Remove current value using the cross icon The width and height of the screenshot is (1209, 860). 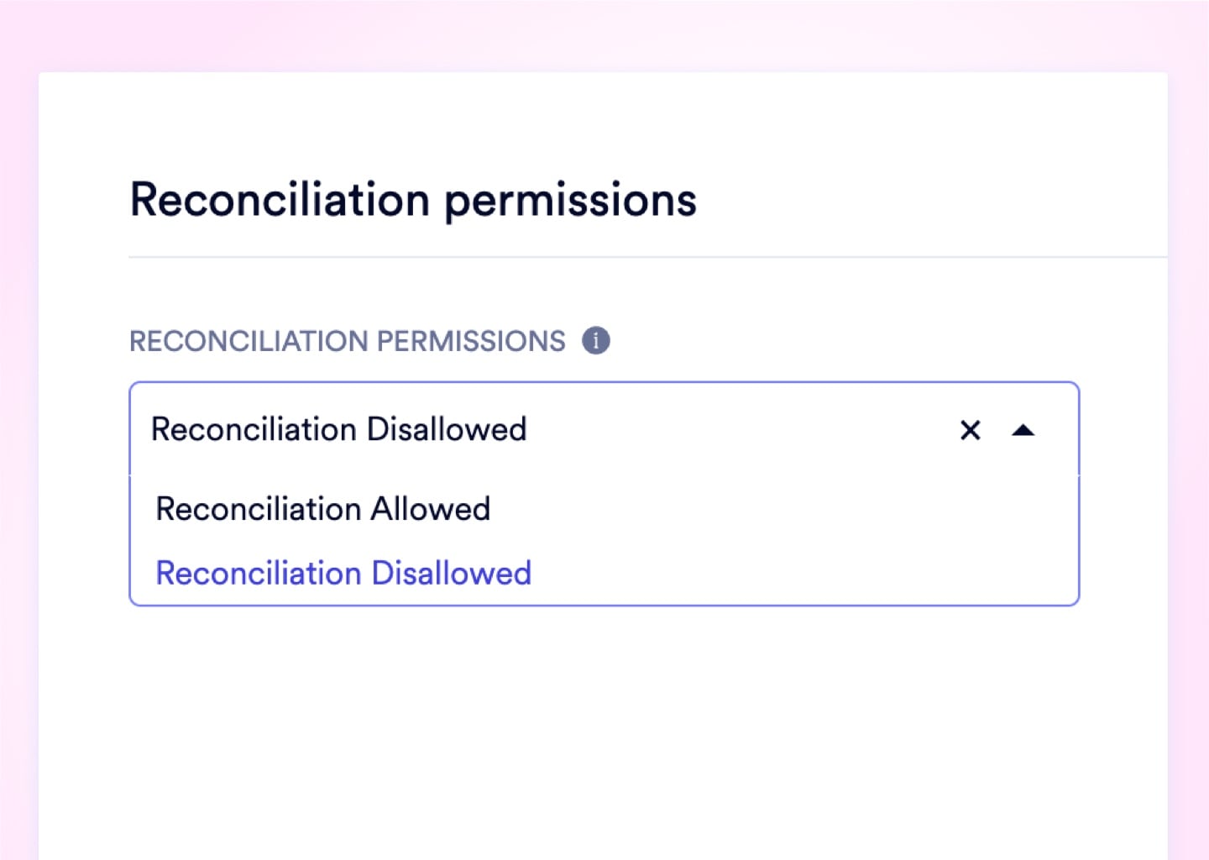[970, 430]
